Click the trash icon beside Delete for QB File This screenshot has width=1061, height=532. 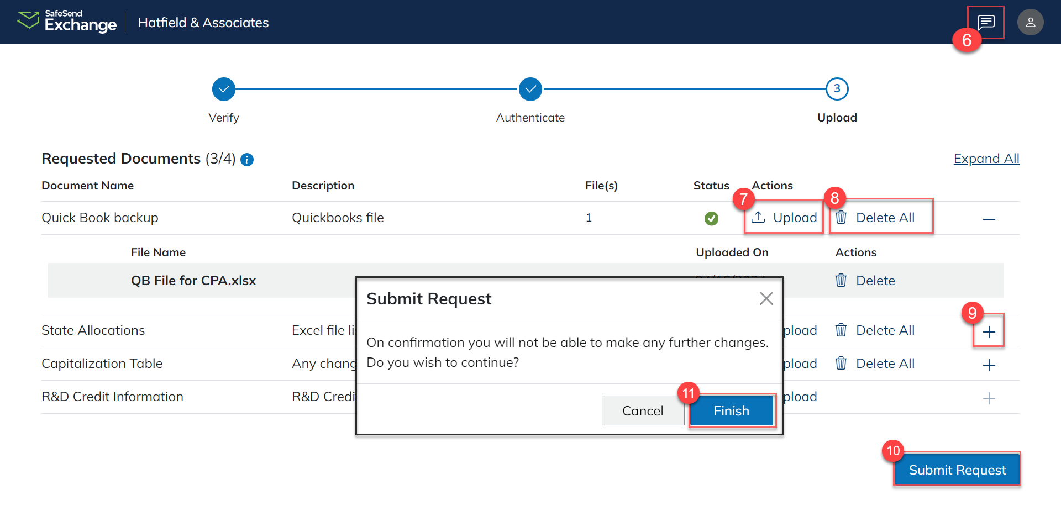coord(841,280)
